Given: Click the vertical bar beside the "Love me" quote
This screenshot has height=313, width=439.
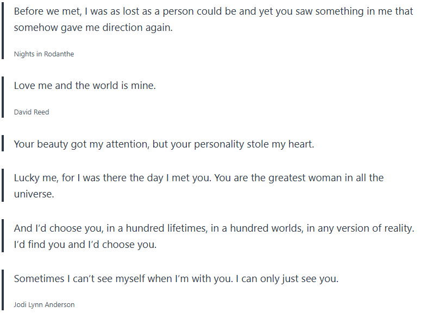Looking at the screenshot, I should point(3,98).
